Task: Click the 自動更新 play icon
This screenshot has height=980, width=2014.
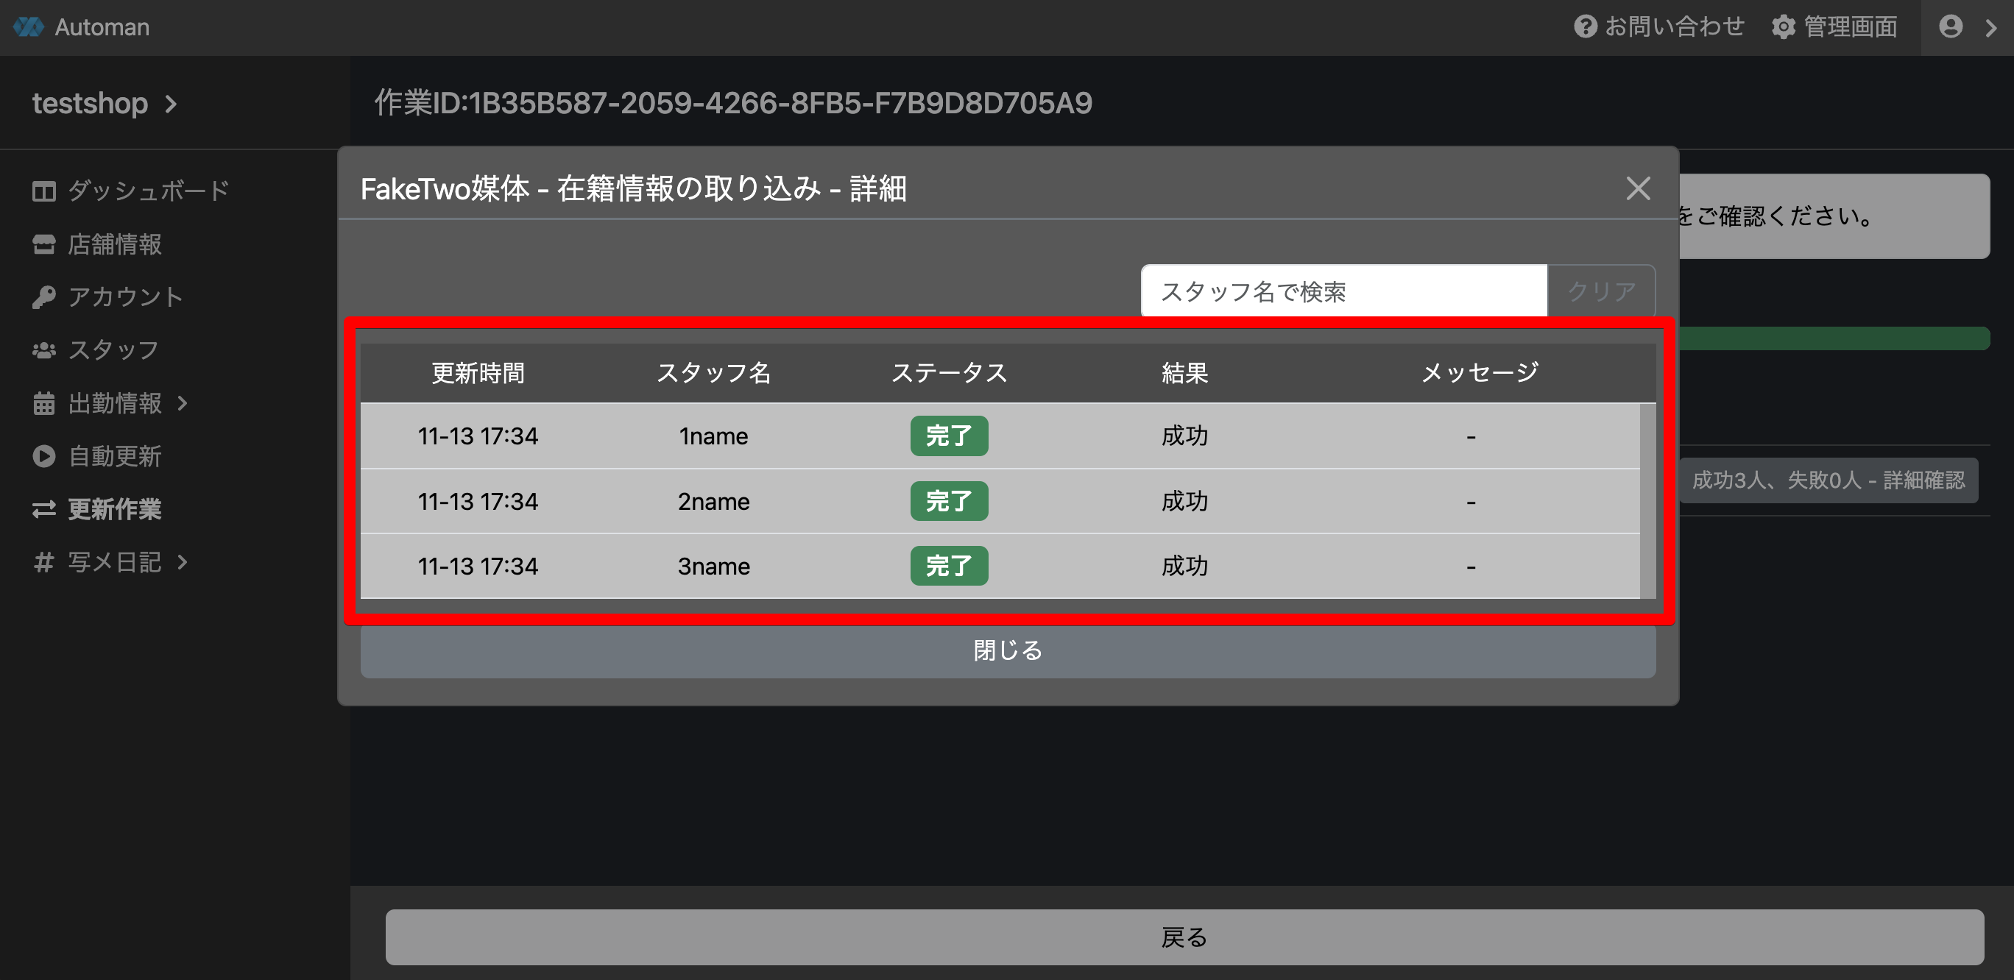Action: coord(43,455)
